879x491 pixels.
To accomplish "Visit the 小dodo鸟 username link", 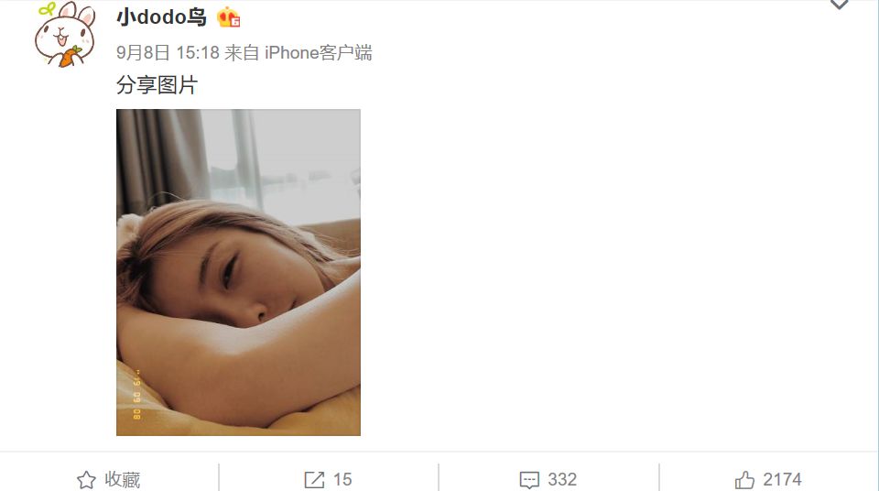I will tap(161, 17).
